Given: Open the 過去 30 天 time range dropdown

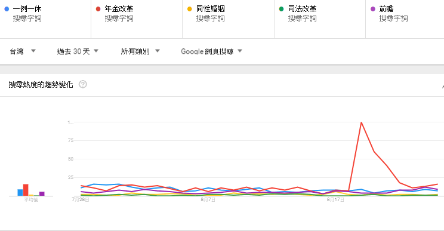Looking at the screenshot, I should [x=78, y=51].
